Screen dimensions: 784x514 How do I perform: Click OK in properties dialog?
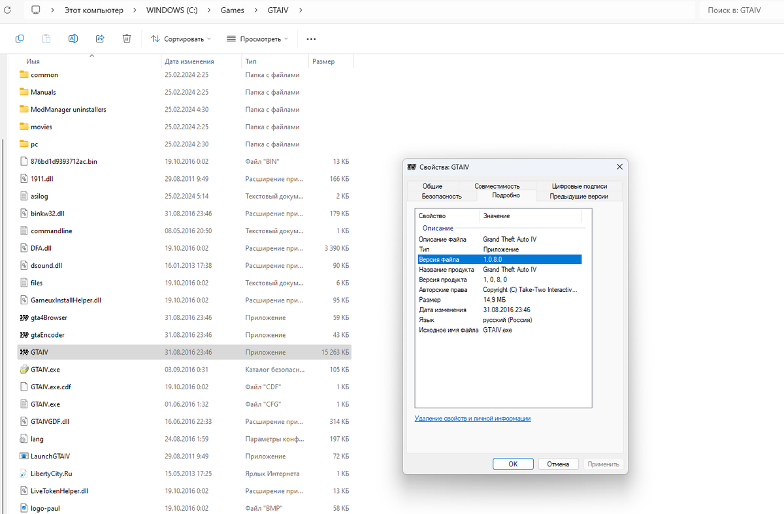point(513,464)
